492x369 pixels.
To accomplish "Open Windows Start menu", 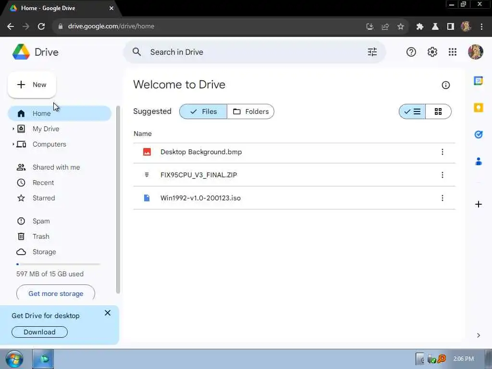I will point(14,359).
